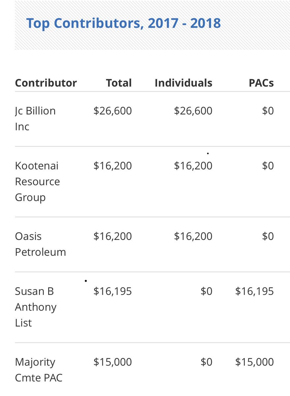This screenshot has height=396, width=290.
Task: Click Jc Billion Inc PACs $0 value
Action: click(268, 111)
